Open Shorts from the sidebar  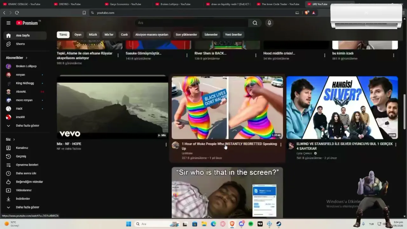(25, 44)
